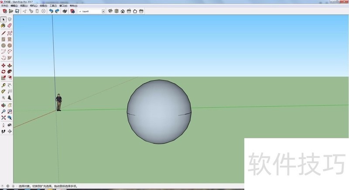
Task: Select the Rotate tool
Action: click(x=3, y=72)
